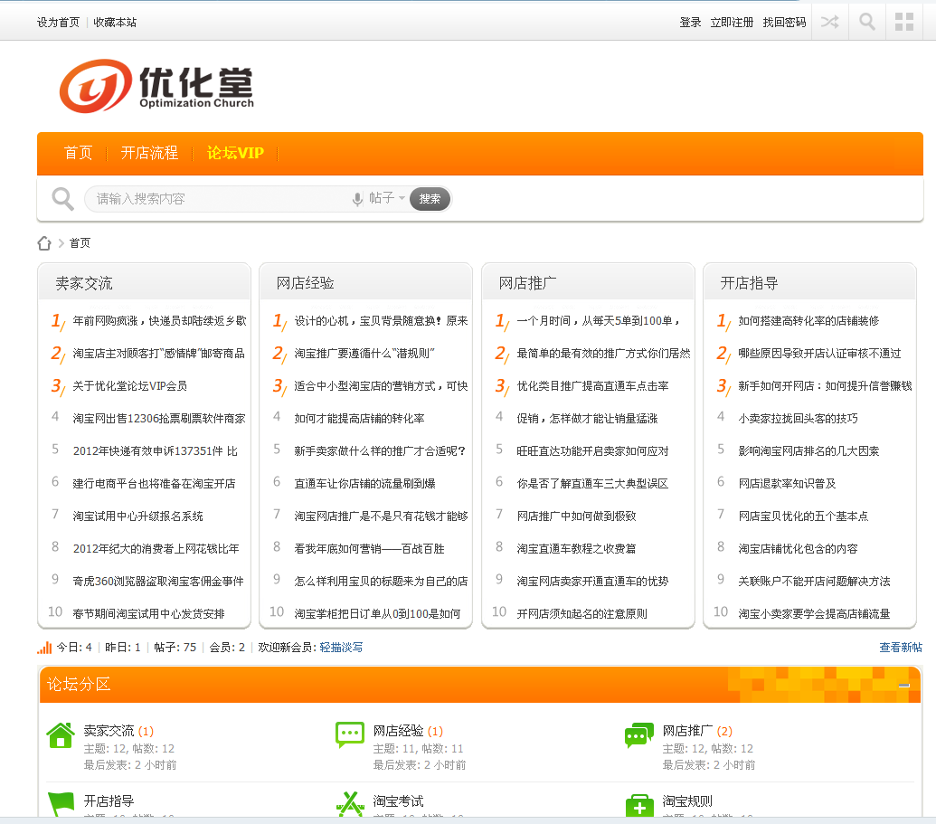The height and width of the screenshot is (824, 936).
Task: Click the scissors icon beside 淘宝考试
Action: coord(349,802)
